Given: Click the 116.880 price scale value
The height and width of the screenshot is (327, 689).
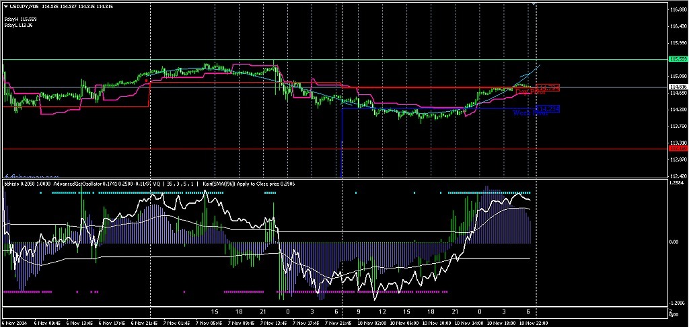Looking at the screenshot, I should point(678,10).
